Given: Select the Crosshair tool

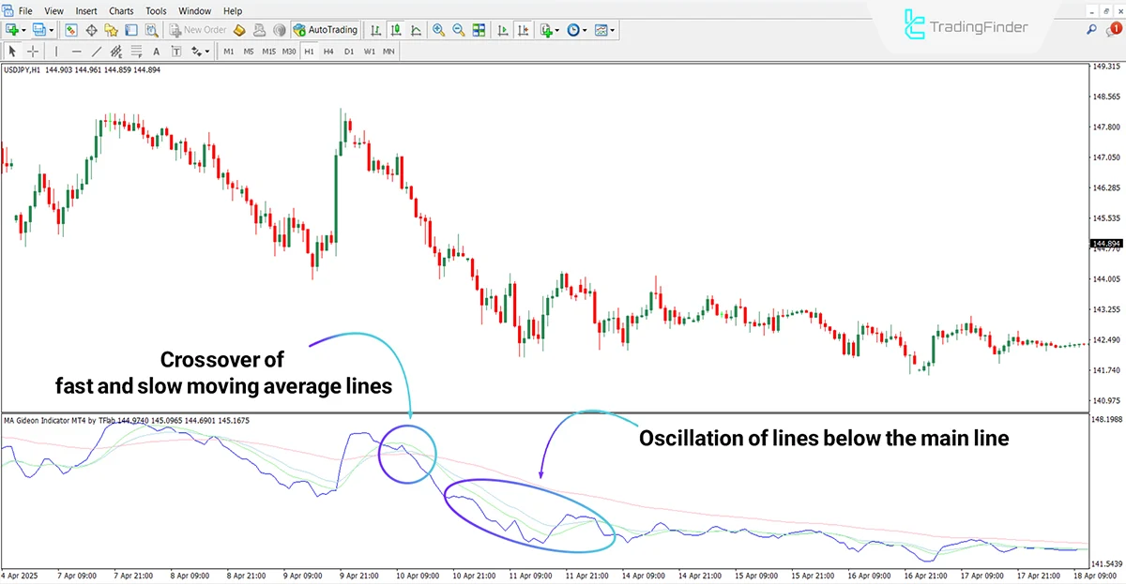Looking at the screenshot, I should coord(32,52).
